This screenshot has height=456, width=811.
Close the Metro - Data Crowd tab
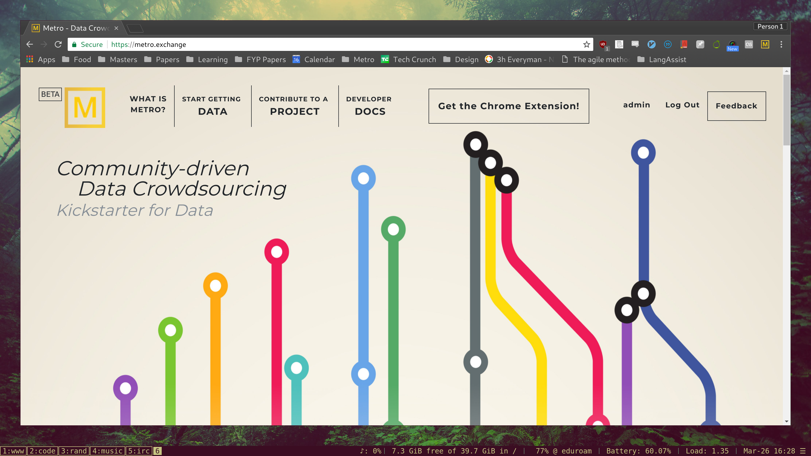[x=117, y=28]
